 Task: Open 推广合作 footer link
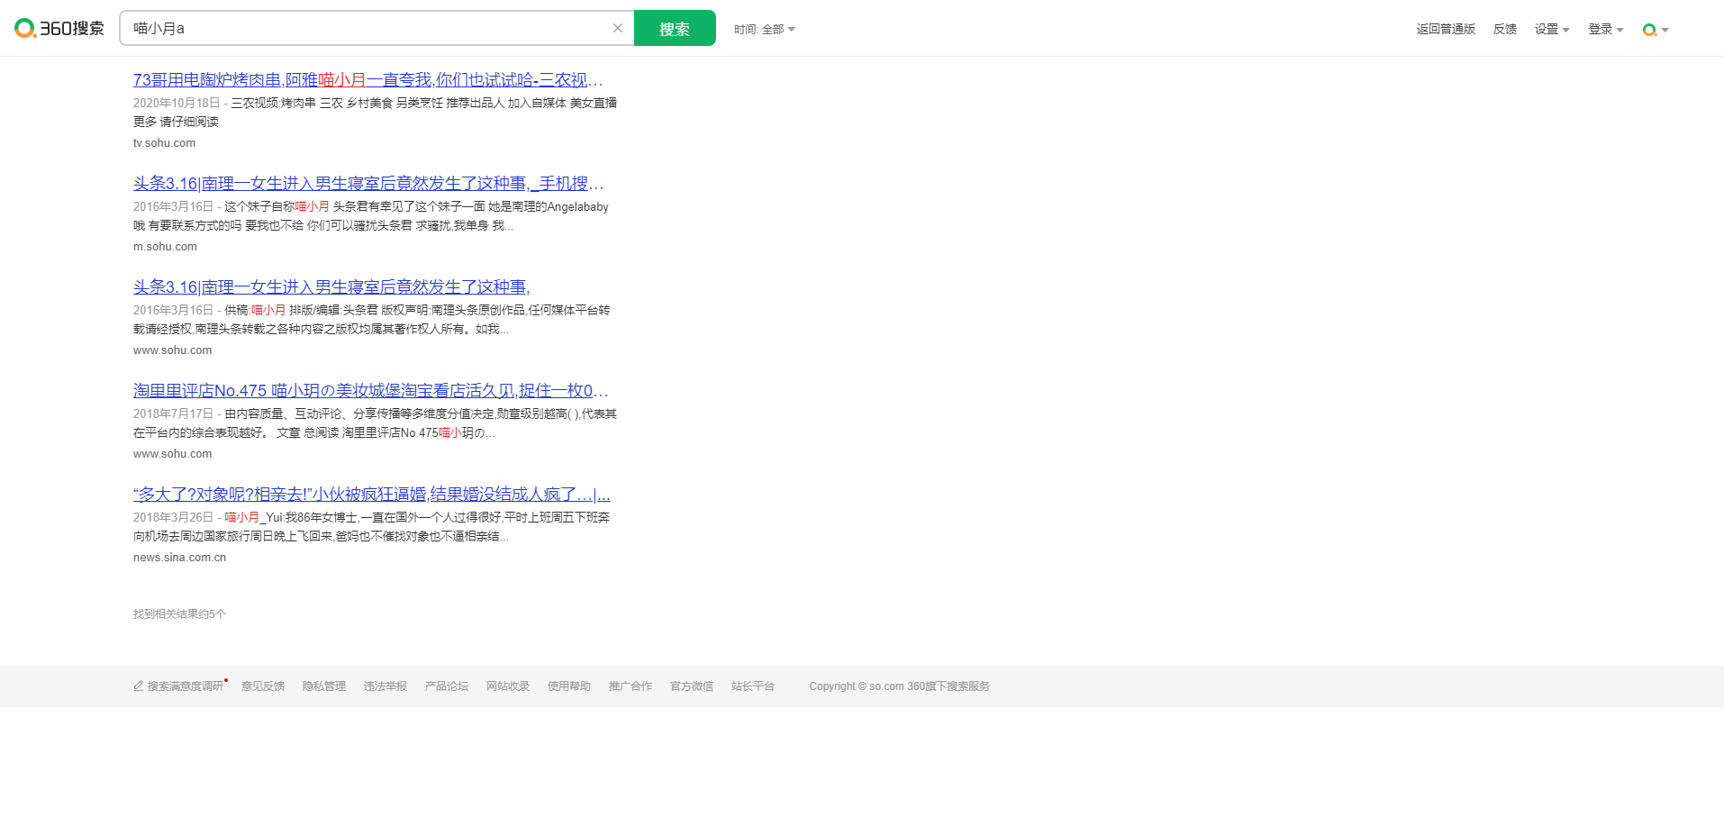(x=631, y=686)
